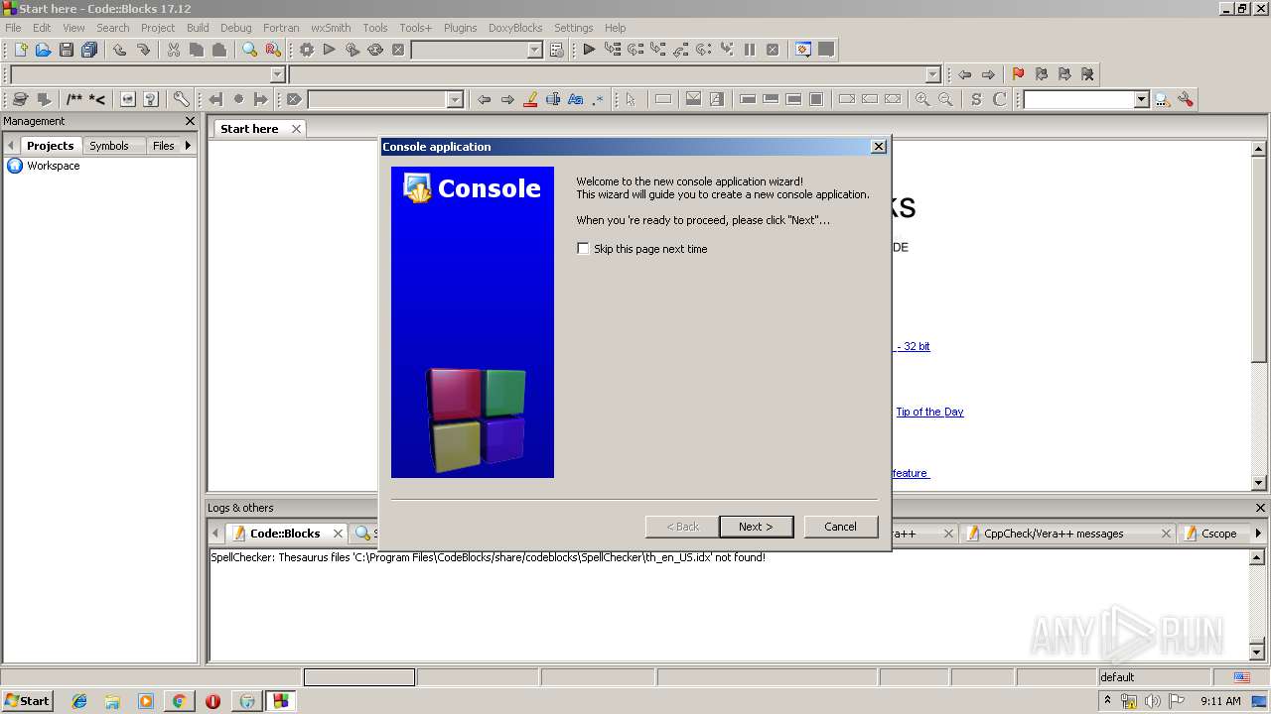Click the editor vertical scrollbar down arrow
This screenshot has height=714, width=1271.
pos(1259,483)
